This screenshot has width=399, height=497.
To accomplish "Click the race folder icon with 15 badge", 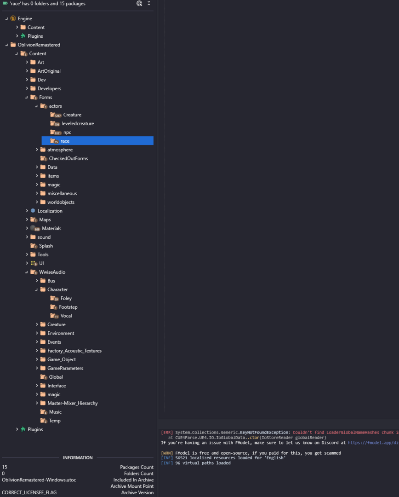I will click(x=54, y=141).
